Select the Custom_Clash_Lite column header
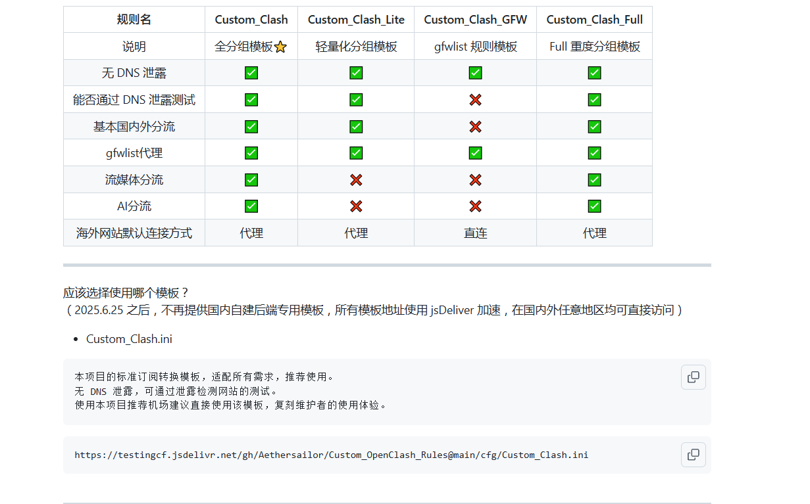The height and width of the screenshot is (504, 810). click(356, 20)
